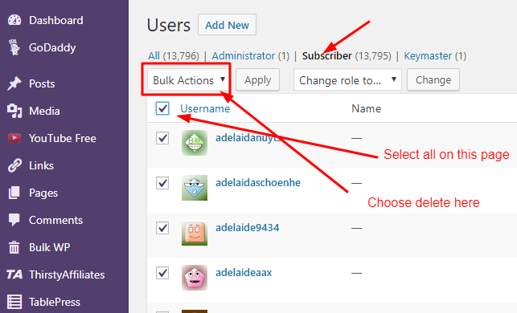
Task: Click avatar of adelaideaax
Action: point(195,278)
